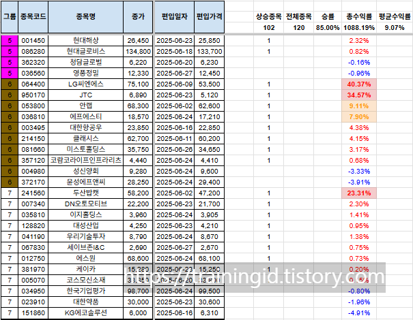Select entry price 53,500
The width and height of the screenshot is (413, 320).
(x=210, y=84)
